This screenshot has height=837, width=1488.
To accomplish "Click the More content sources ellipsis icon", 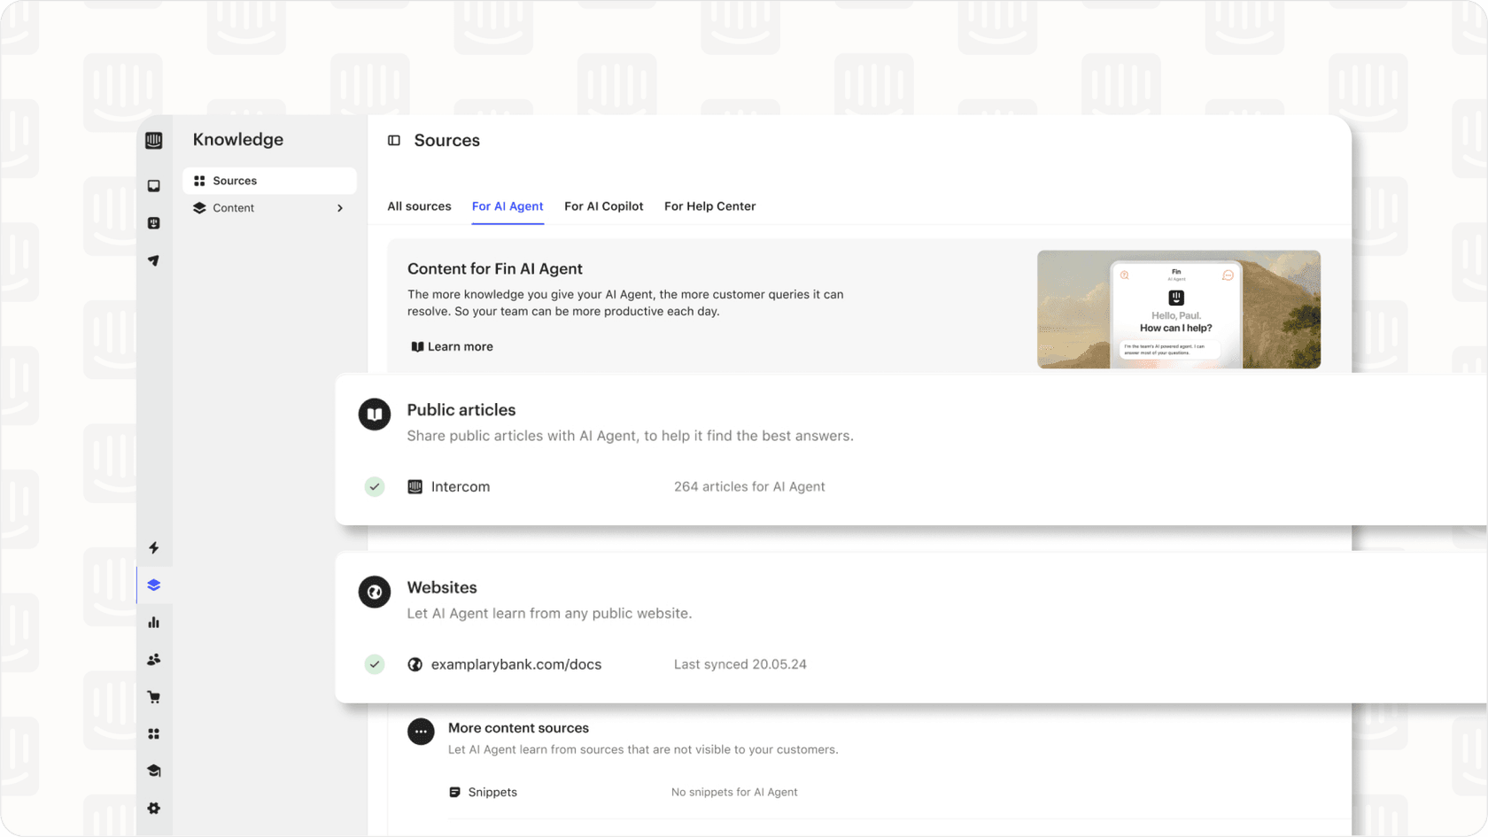I will tap(421, 732).
